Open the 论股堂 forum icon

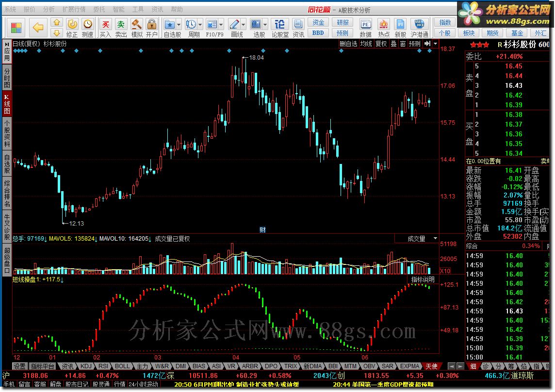280,24
